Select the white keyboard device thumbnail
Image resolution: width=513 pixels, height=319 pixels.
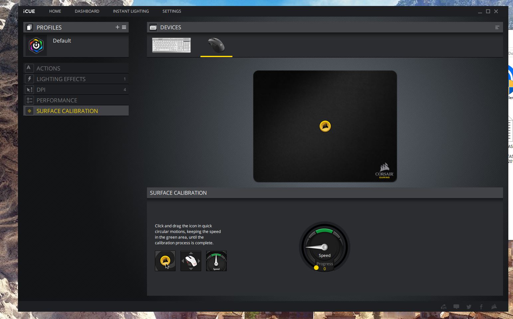172,45
